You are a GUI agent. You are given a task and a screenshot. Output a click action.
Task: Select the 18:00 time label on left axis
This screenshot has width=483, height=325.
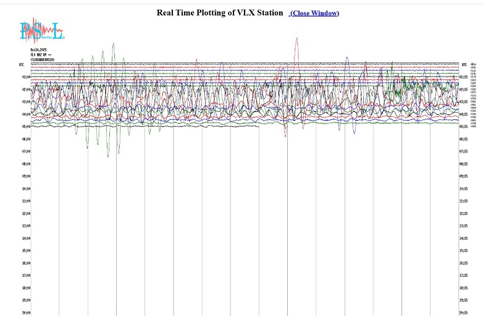coord(26,288)
